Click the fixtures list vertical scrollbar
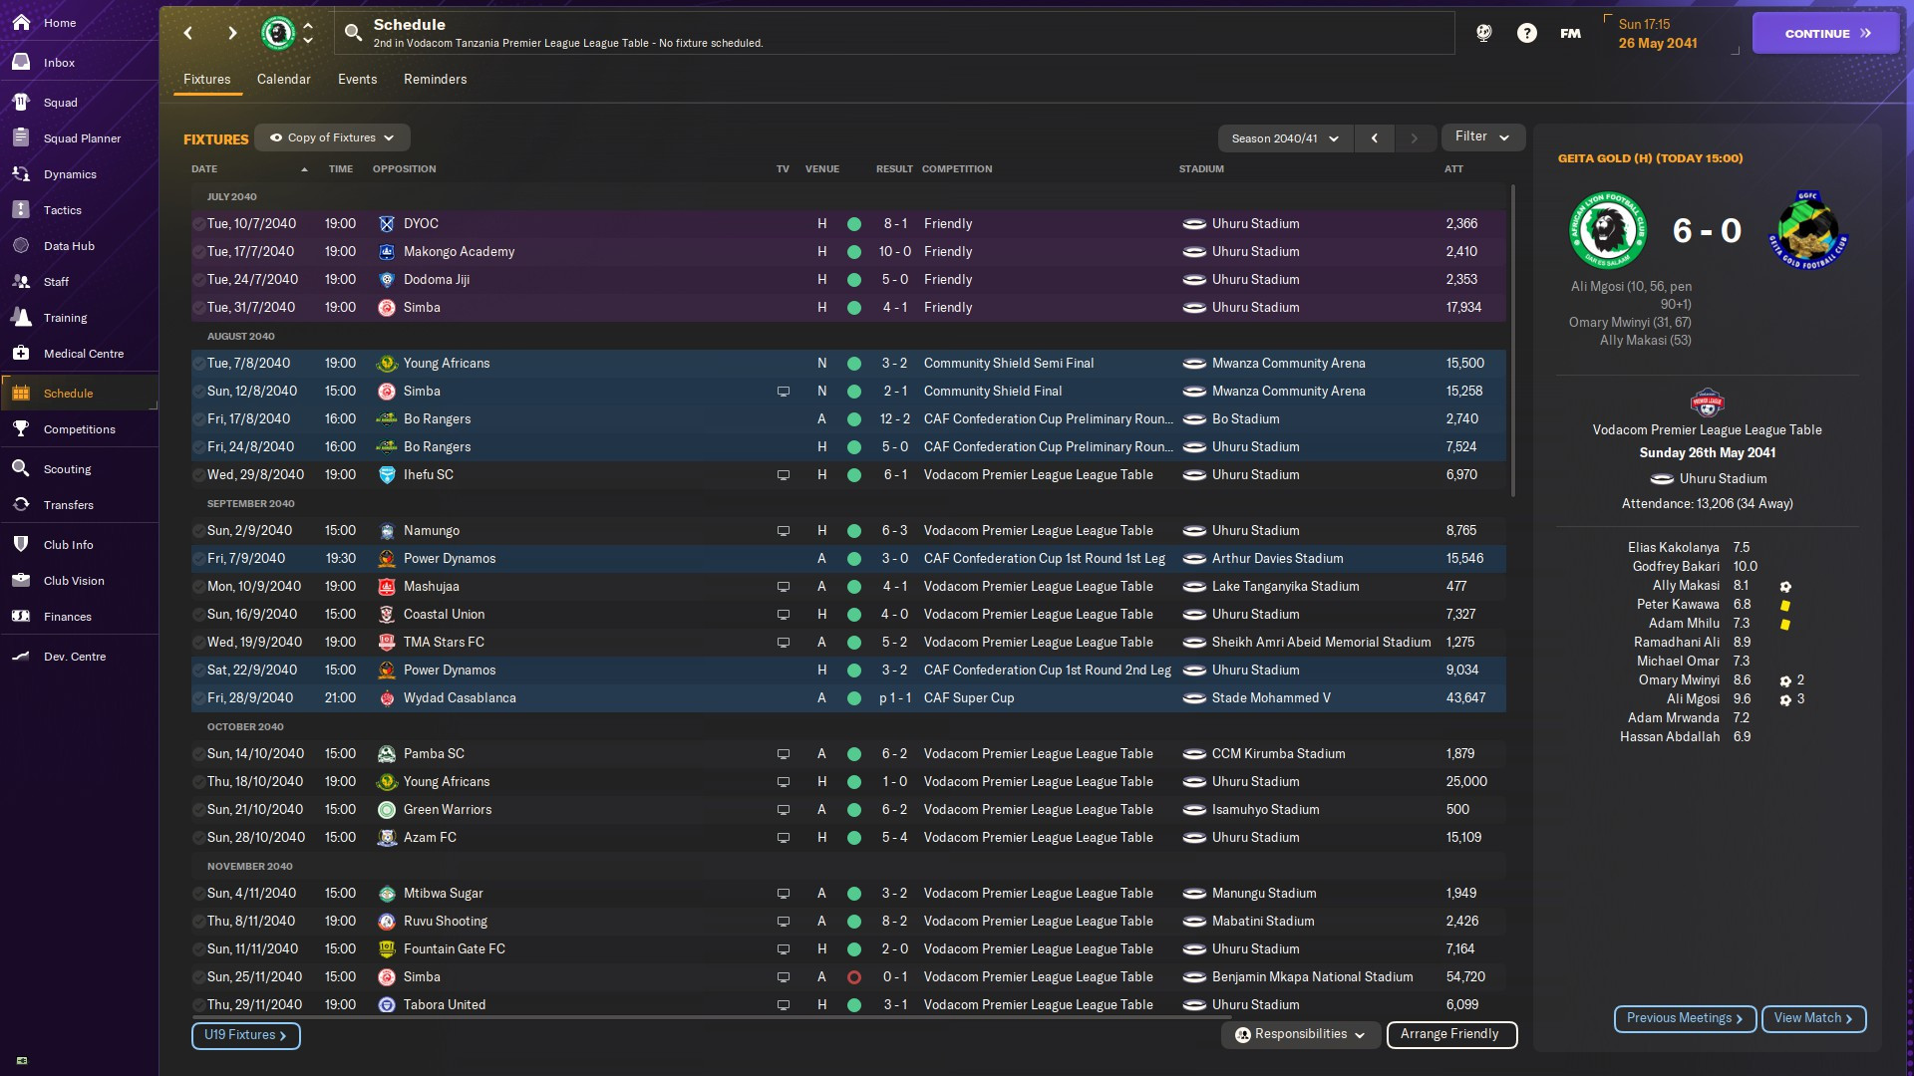 1512,339
